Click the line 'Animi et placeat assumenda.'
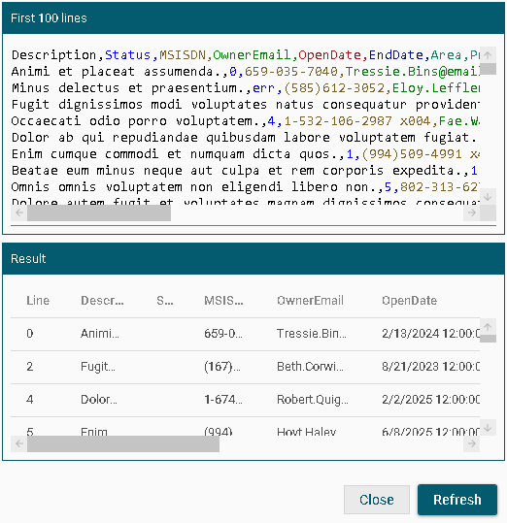The width and height of the screenshot is (507, 523). point(246,72)
